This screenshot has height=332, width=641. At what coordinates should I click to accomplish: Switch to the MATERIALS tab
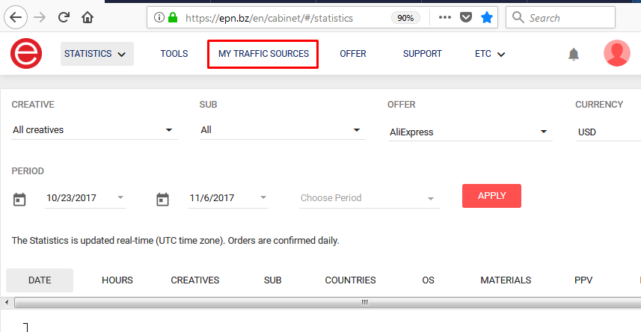pos(506,280)
